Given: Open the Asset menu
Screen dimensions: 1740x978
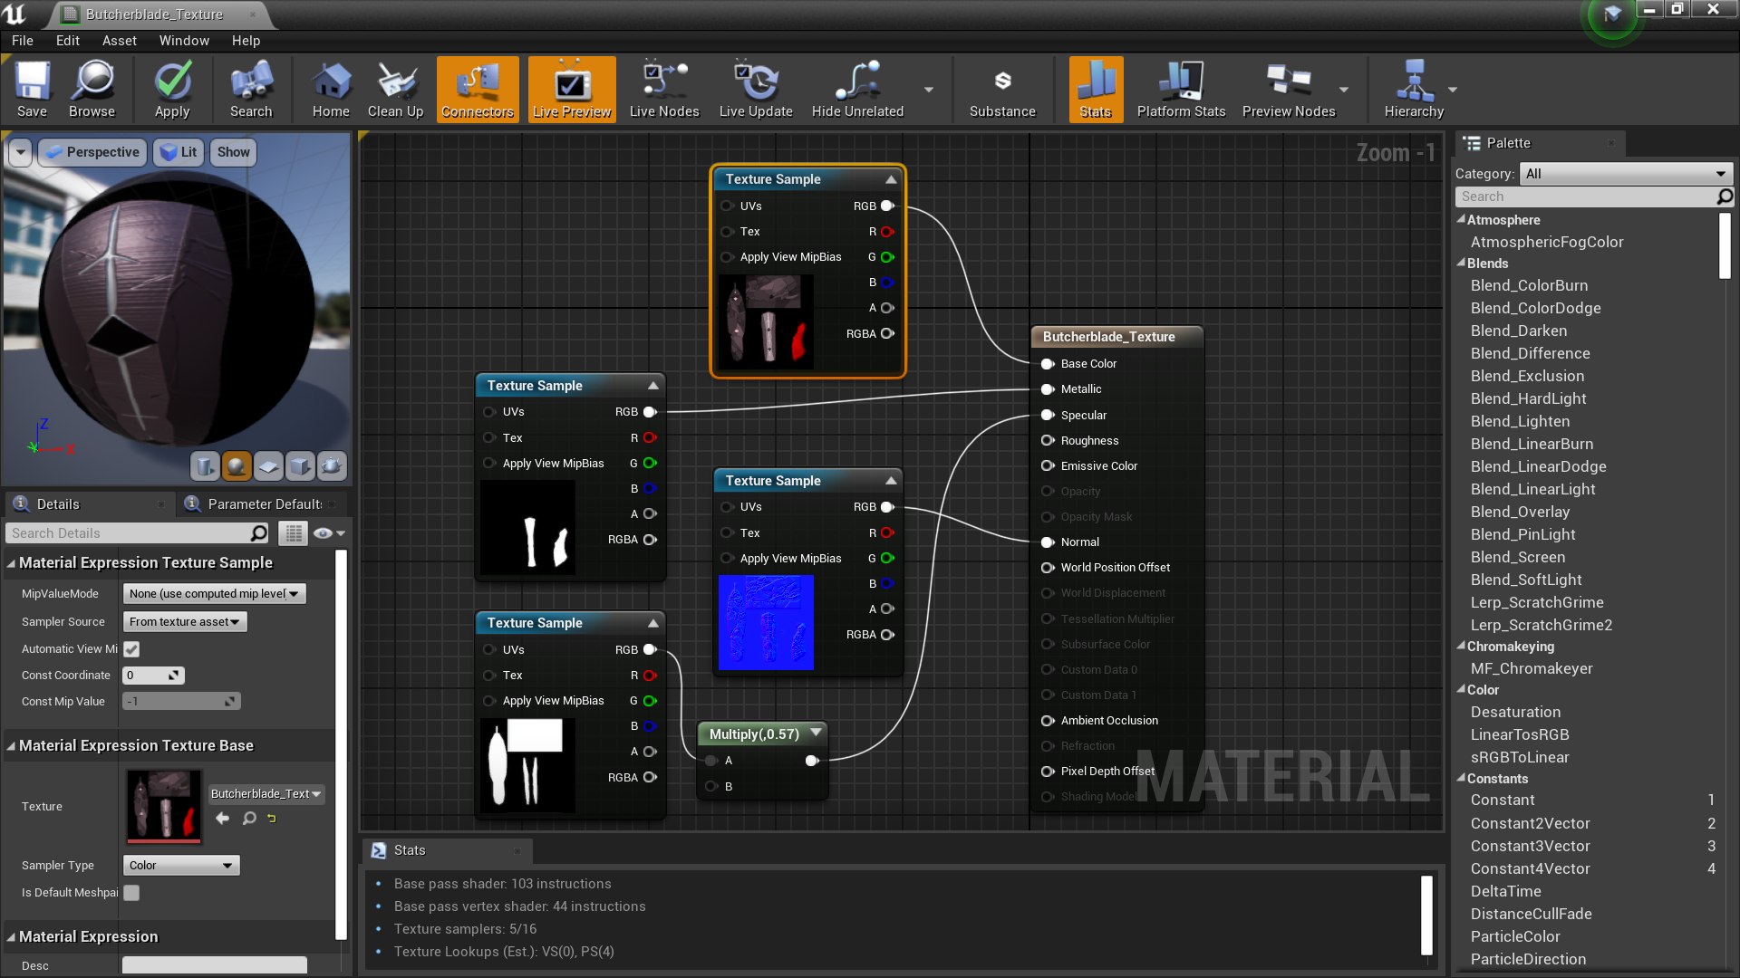Looking at the screenshot, I should point(119,41).
